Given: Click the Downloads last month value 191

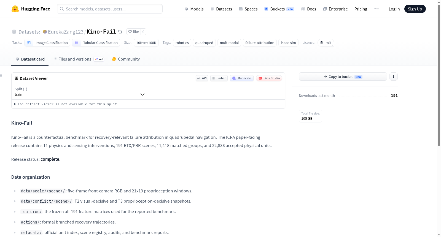Looking at the screenshot, I should tap(394, 96).
